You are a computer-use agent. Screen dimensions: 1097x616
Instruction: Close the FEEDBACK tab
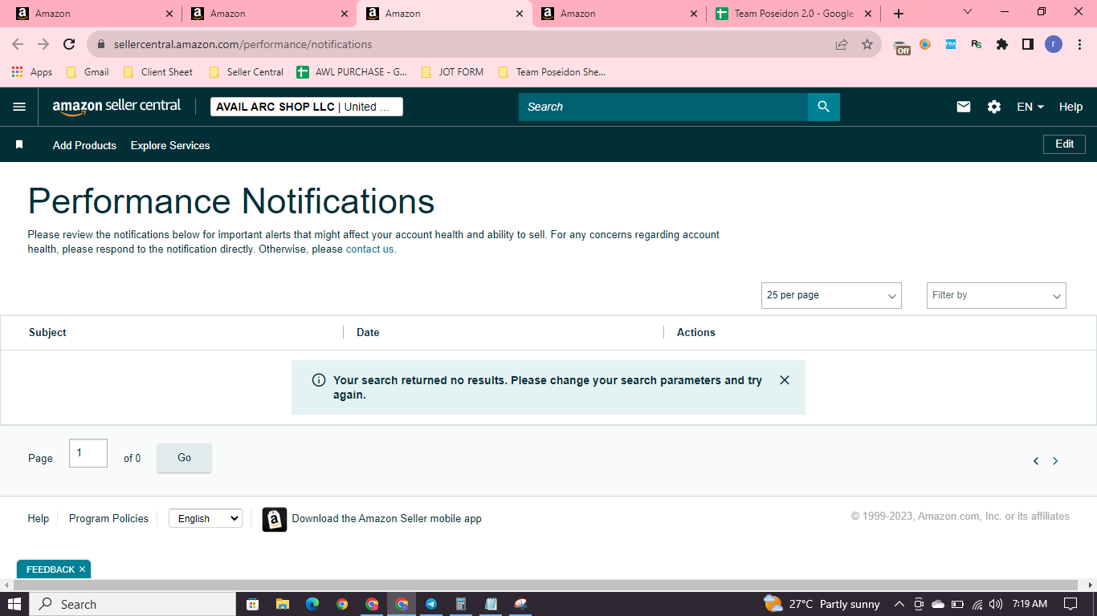pyautogui.click(x=82, y=569)
